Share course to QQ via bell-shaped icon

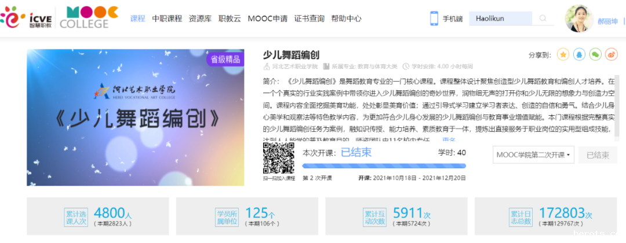(578, 54)
